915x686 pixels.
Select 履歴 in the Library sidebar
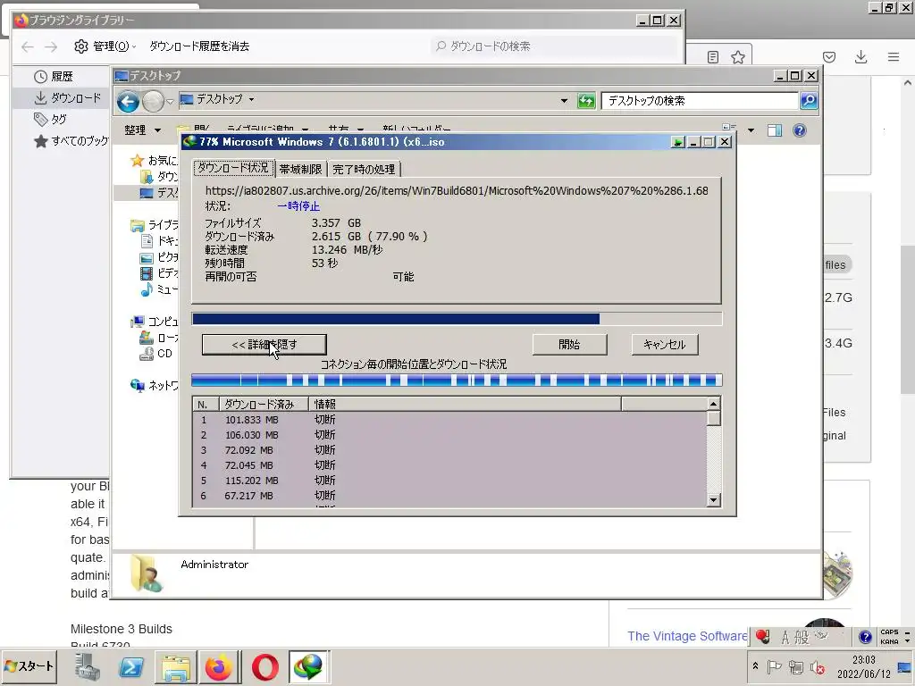click(x=54, y=77)
